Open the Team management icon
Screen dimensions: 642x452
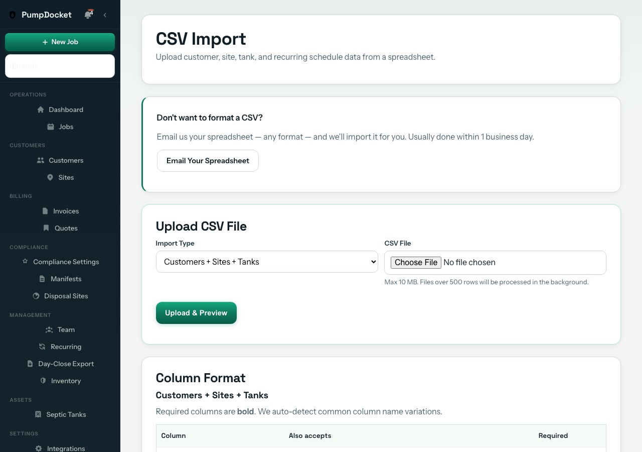(49, 329)
